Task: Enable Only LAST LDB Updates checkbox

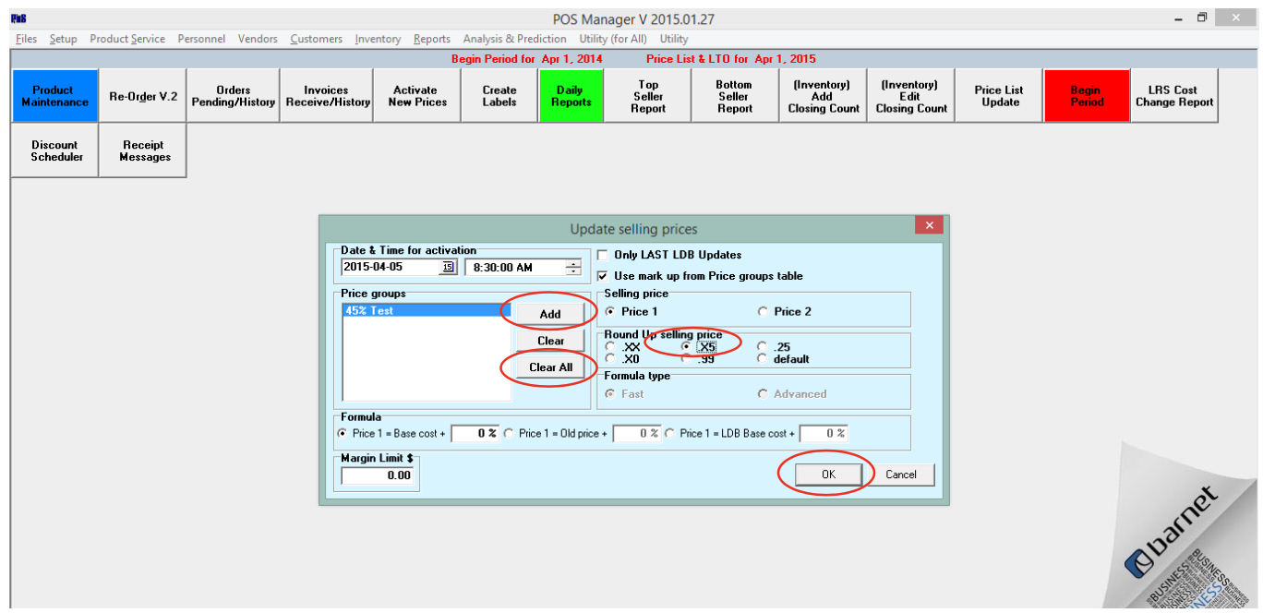Action: point(603,255)
